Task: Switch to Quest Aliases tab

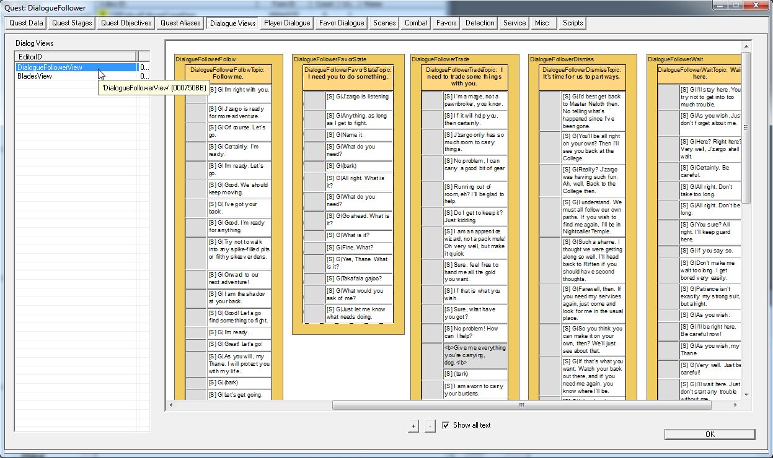Action: 180,23
